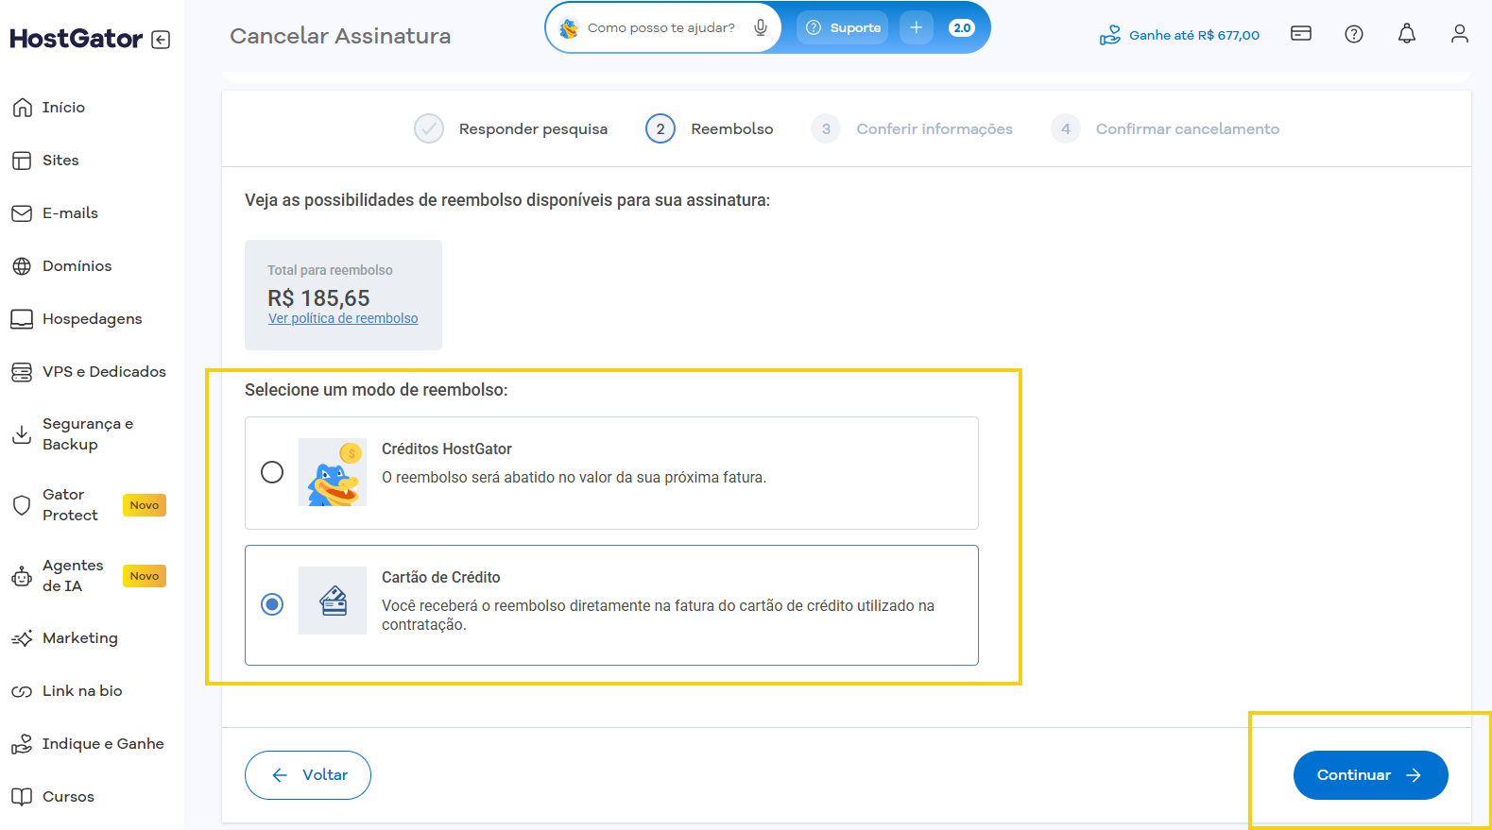Screen dimensions: 1492x830
Task: Open billing card icon in top bar
Action: (1301, 34)
